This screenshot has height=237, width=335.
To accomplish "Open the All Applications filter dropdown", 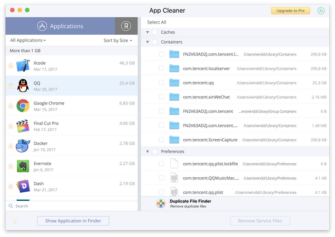I will tap(28, 40).
